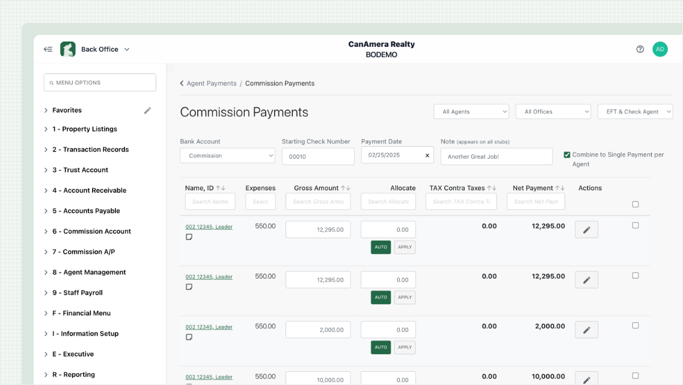Select the 10,000.00 row checkbox
683x385 pixels.
636,376
